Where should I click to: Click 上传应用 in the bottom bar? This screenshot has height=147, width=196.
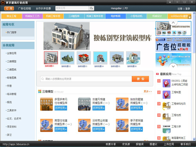[169, 144]
